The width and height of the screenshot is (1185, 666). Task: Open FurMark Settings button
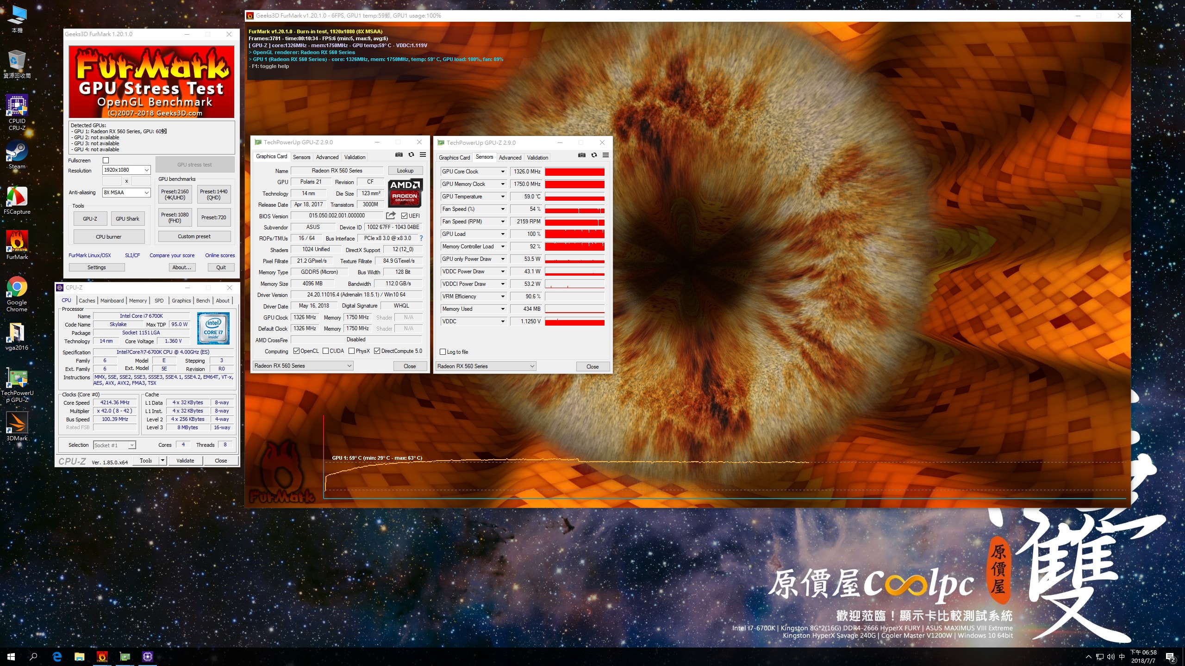[x=97, y=267]
